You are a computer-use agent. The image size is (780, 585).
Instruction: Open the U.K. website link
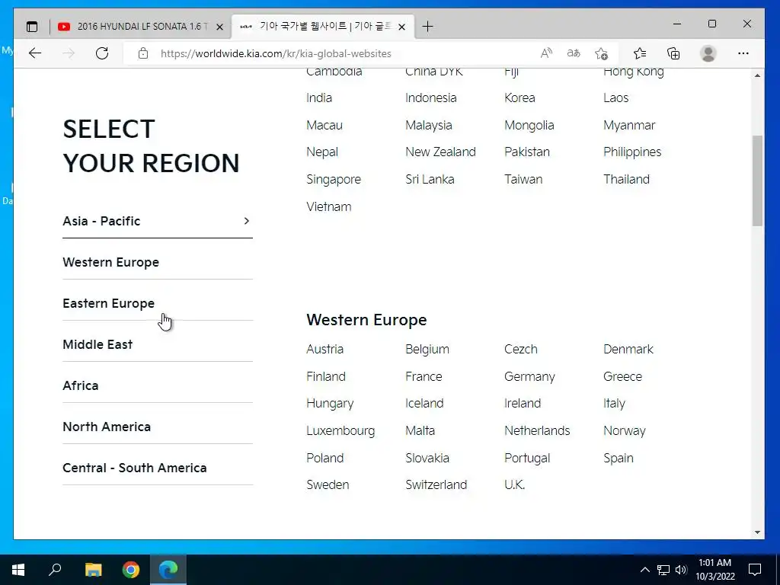tap(514, 485)
